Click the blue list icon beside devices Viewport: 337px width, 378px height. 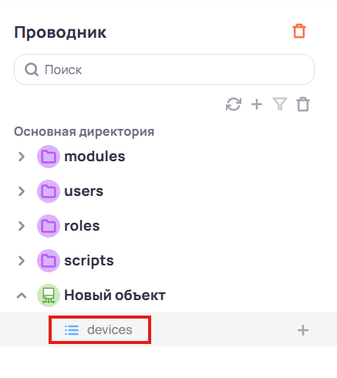click(72, 330)
